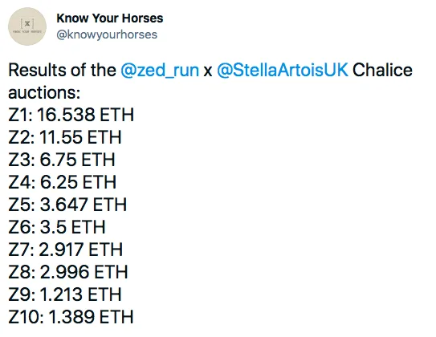Open the Know Your Horses profile avatar
This screenshot has height=337, width=436.
point(27,26)
